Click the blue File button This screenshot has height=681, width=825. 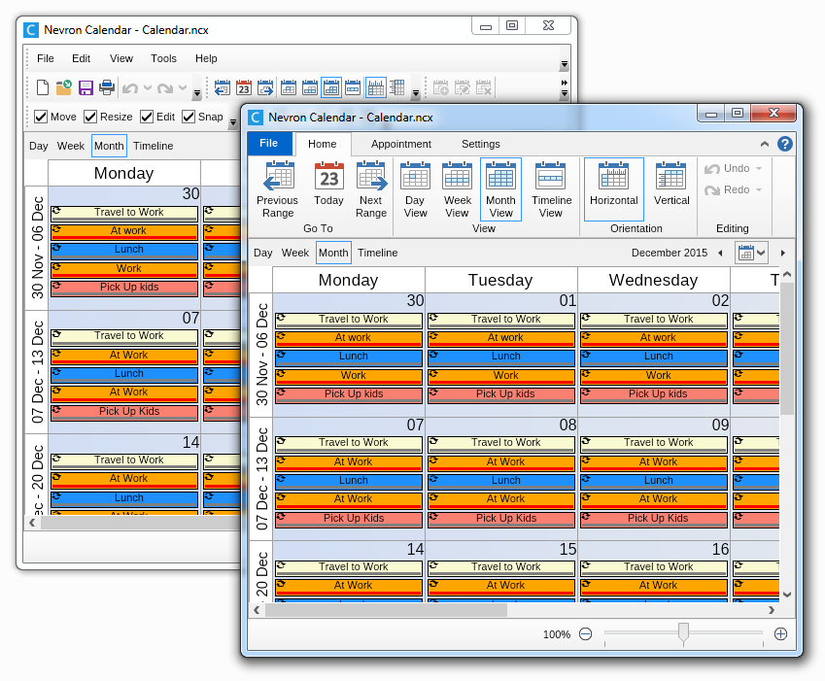[x=269, y=143]
